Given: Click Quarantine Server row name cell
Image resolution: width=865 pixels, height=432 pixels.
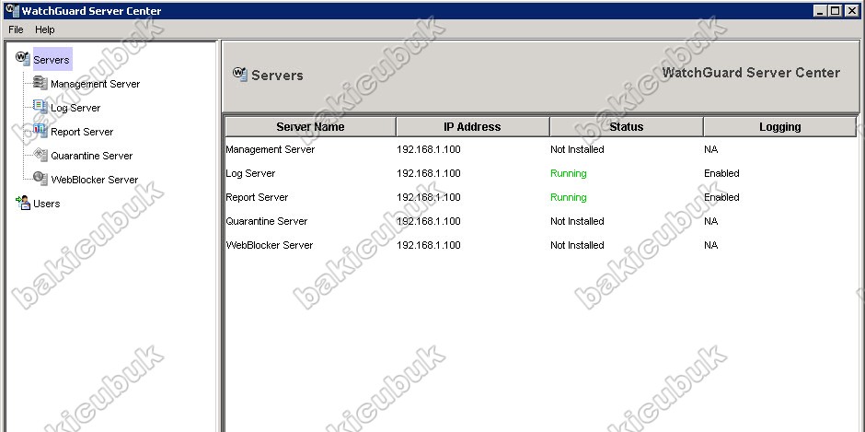Looking at the screenshot, I should [267, 221].
